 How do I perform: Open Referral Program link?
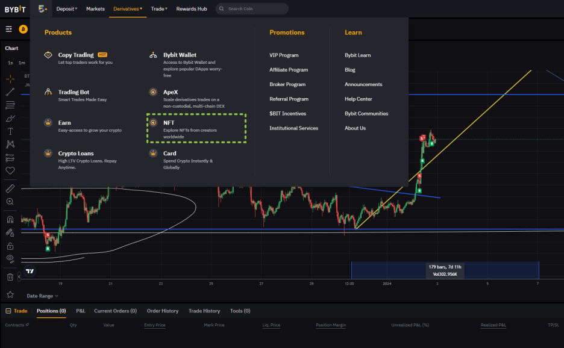pyautogui.click(x=289, y=99)
